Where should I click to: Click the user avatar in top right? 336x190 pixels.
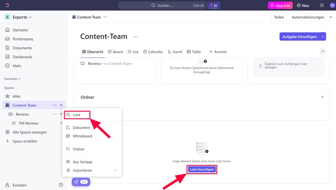coord(332,5)
